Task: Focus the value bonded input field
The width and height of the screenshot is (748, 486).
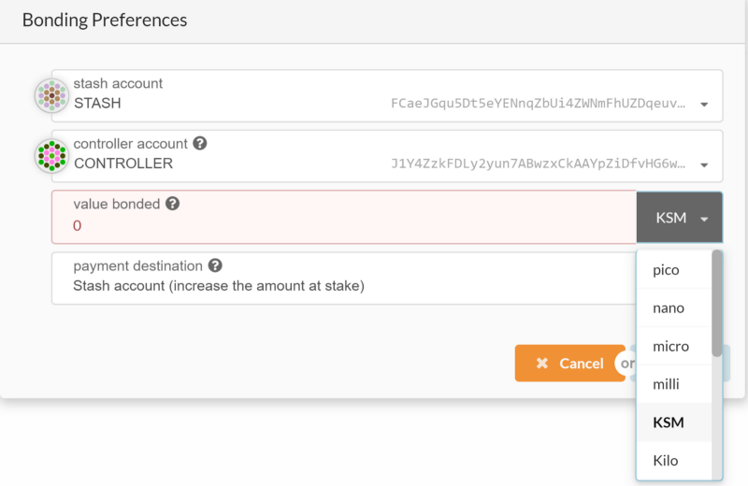Action: 344,218
